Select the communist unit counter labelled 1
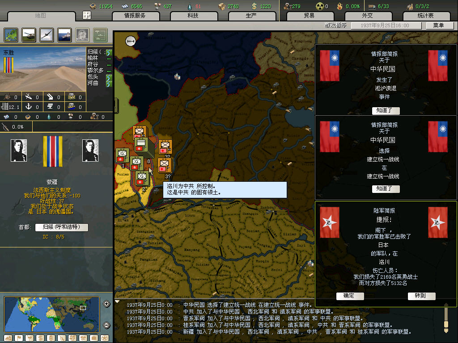This screenshot has width=458, height=343. pos(123,155)
